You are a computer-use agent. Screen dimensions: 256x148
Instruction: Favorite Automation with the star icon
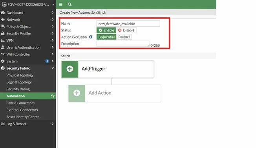point(53,96)
